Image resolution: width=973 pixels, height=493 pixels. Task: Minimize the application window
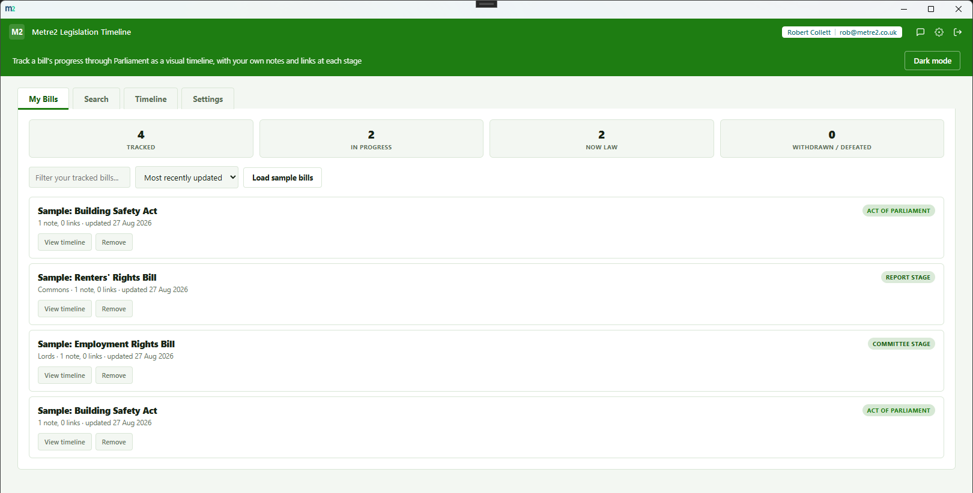903,9
